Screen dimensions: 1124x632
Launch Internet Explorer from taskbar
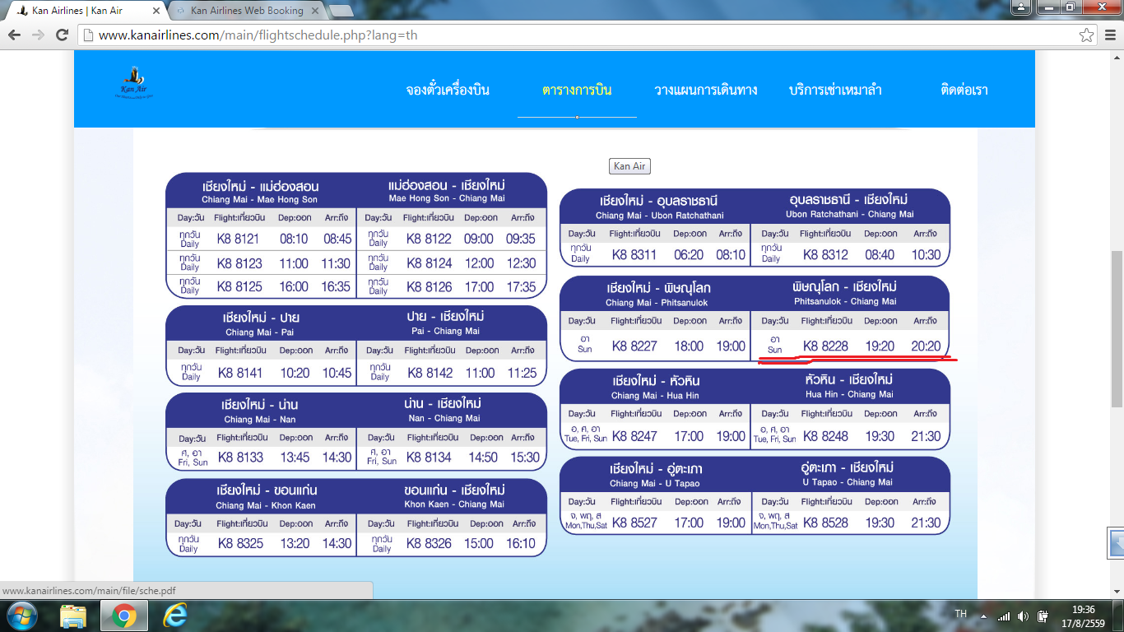(x=174, y=616)
